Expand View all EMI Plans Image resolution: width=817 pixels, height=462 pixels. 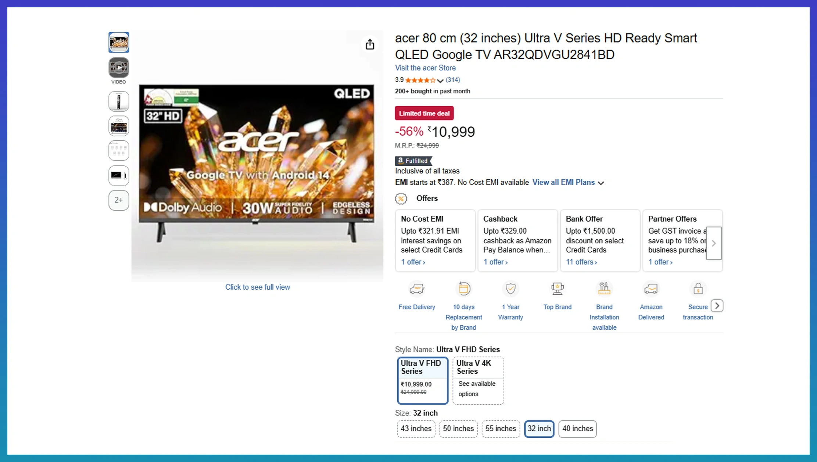tap(568, 183)
